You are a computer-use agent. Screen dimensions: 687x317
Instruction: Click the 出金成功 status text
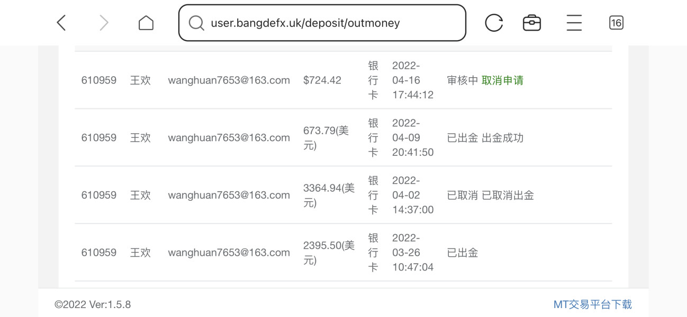coord(502,138)
